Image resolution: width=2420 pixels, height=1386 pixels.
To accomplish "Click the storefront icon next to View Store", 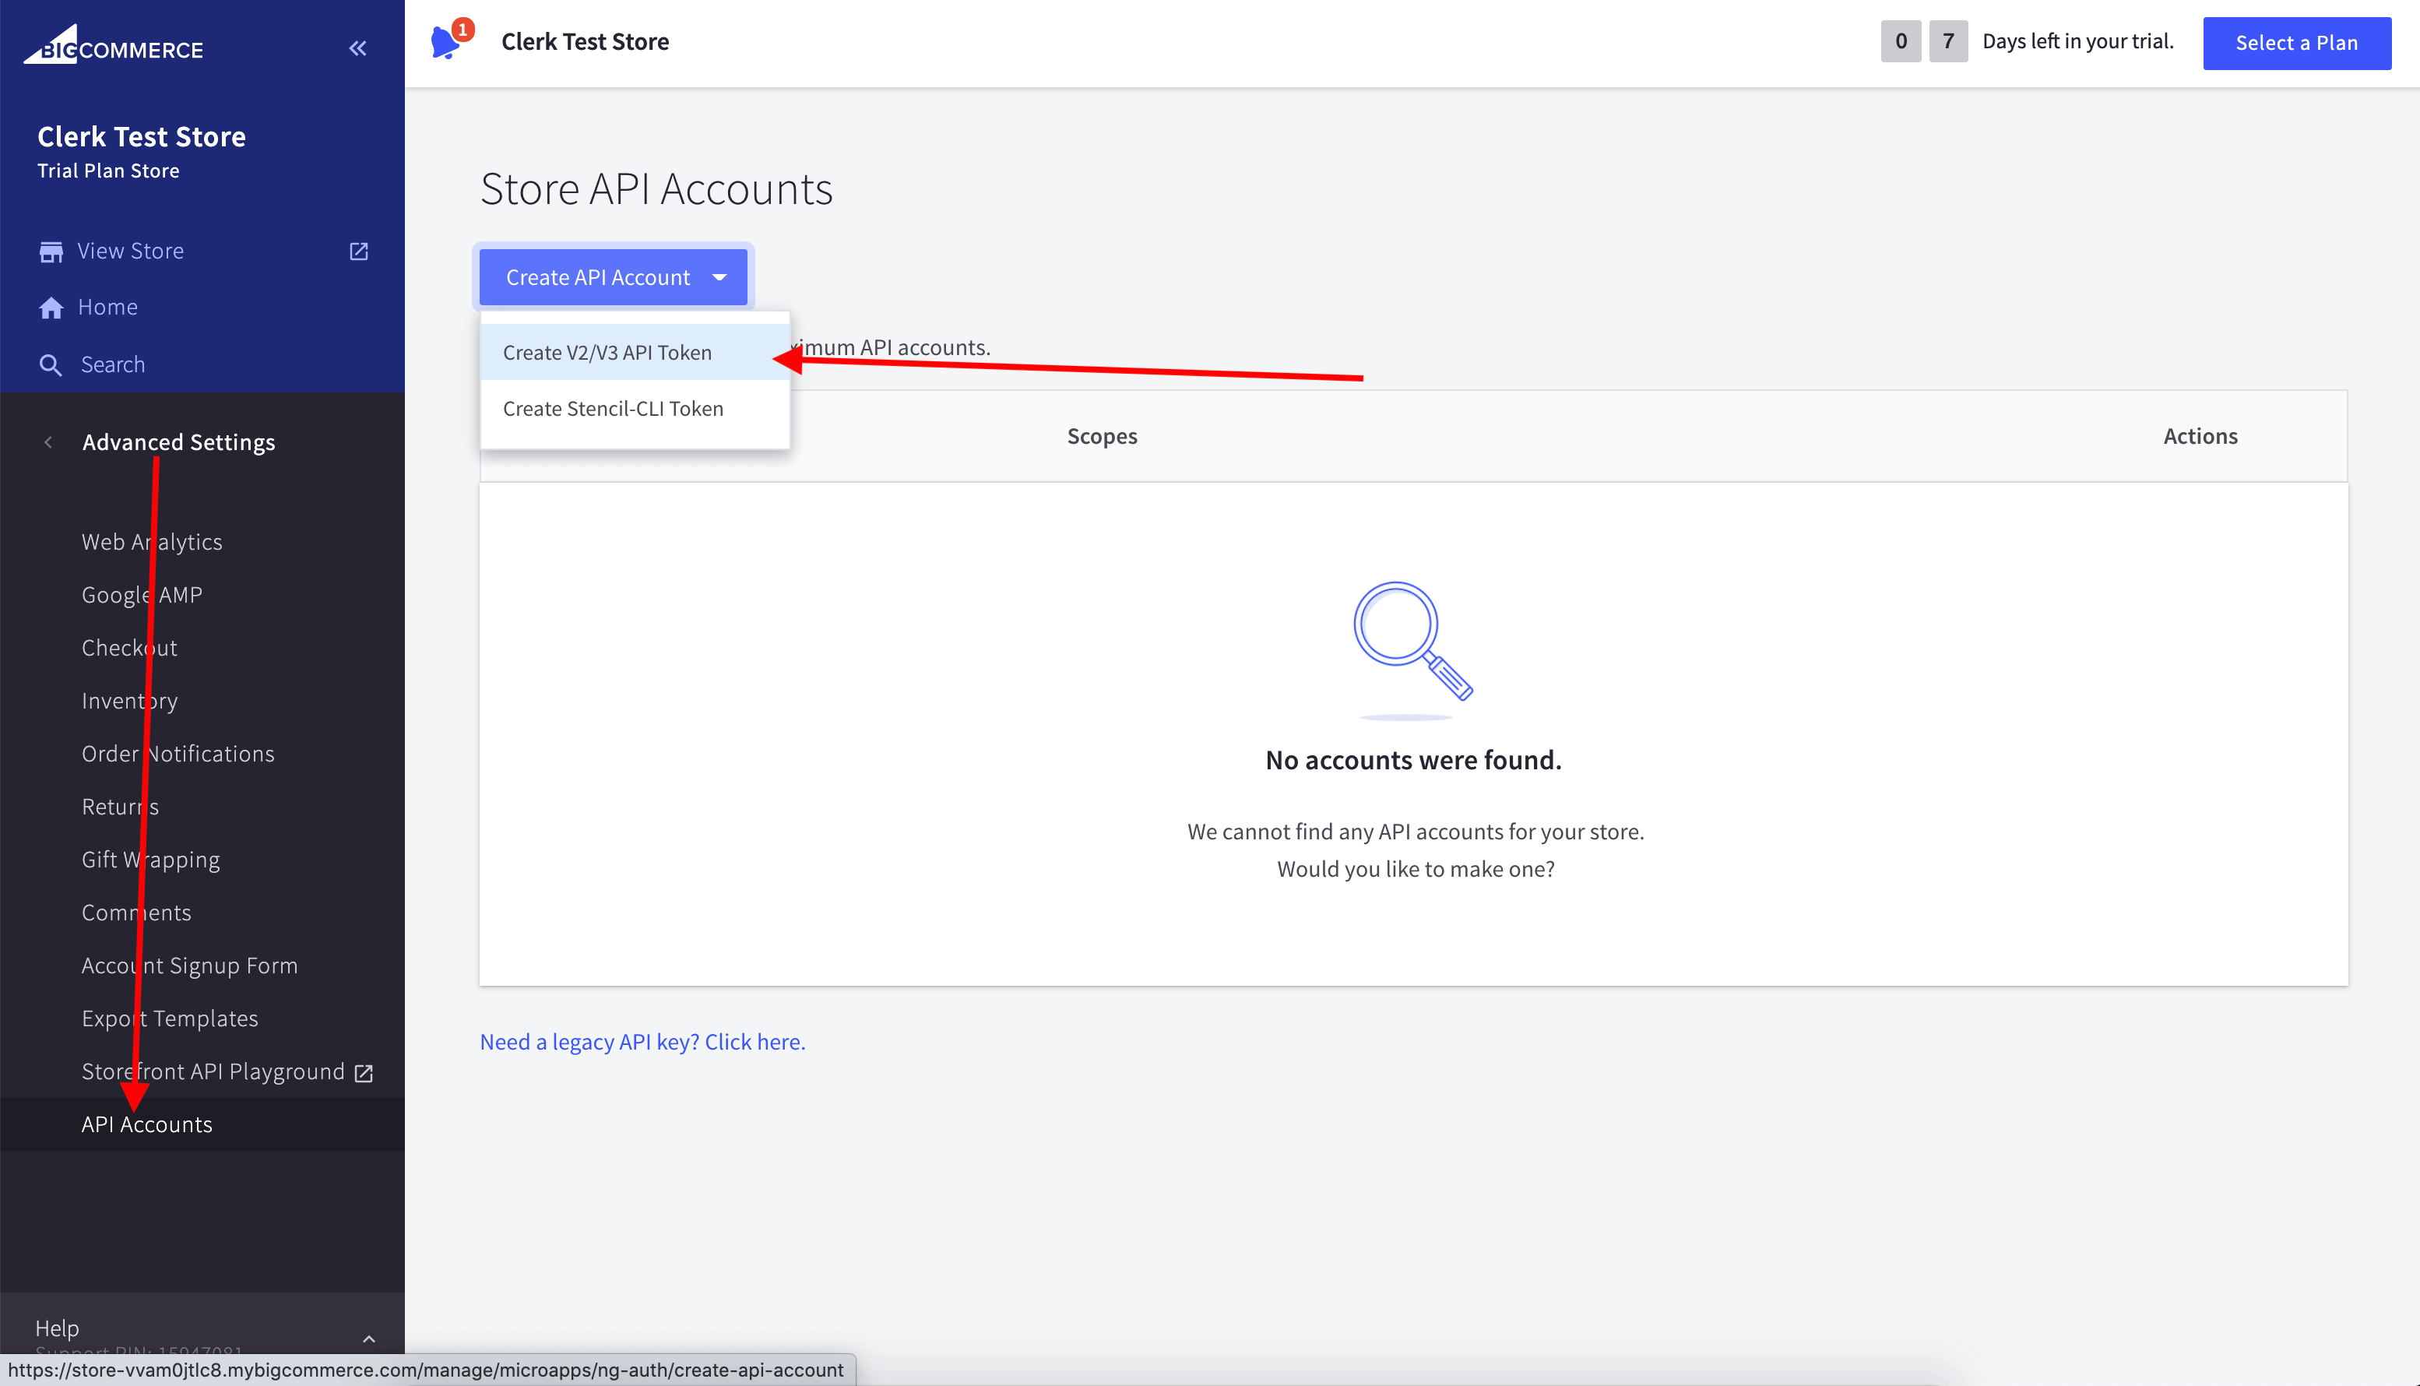I will point(51,251).
